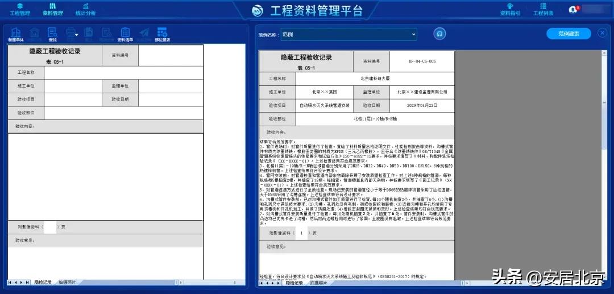Click the 部位建表 toolbar icon
The width and height of the screenshot is (614, 294).
[x=162, y=35]
